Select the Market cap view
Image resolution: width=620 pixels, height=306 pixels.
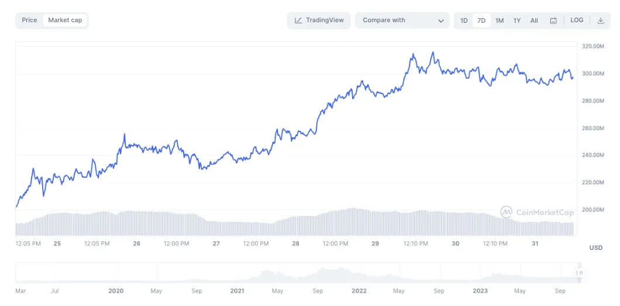click(65, 20)
